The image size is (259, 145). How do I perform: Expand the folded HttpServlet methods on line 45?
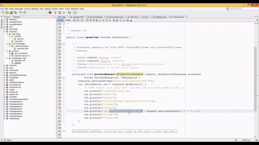(x=64, y=131)
